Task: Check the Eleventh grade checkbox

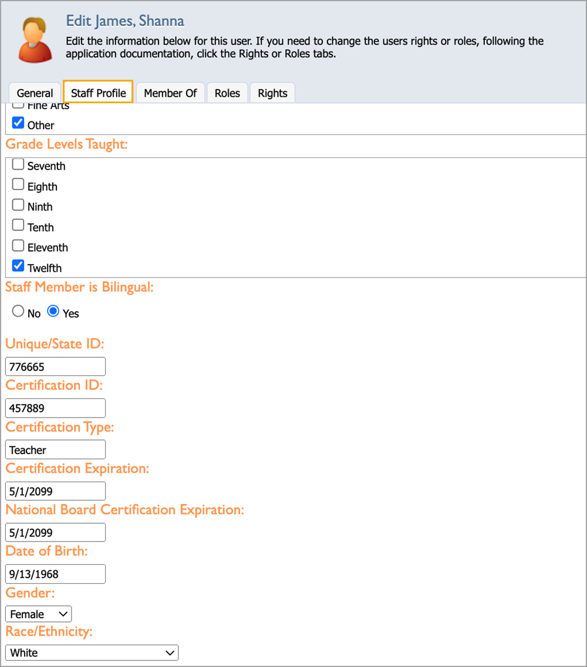Action: click(x=18, y=245)
